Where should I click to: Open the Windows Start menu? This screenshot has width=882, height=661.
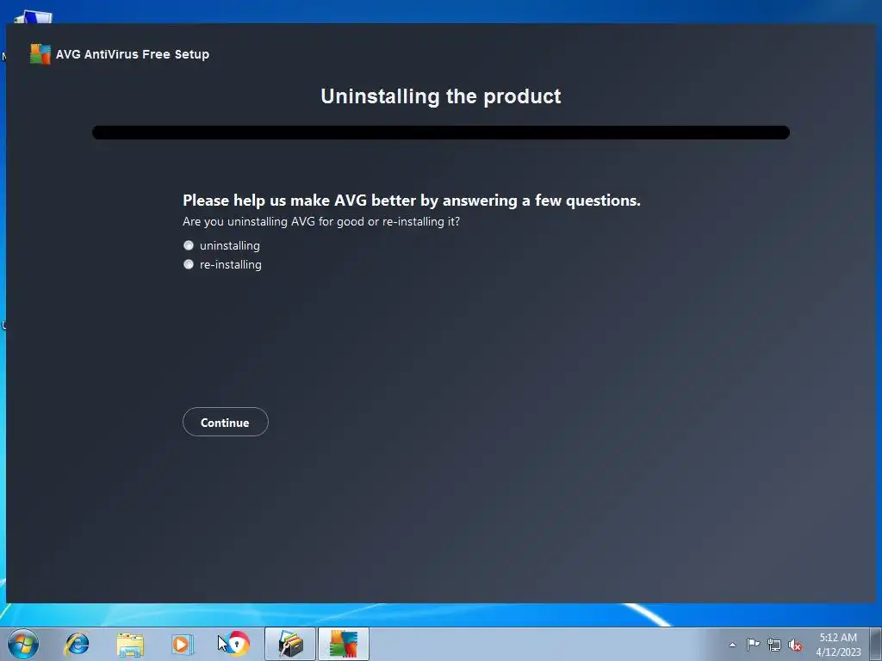23,644
